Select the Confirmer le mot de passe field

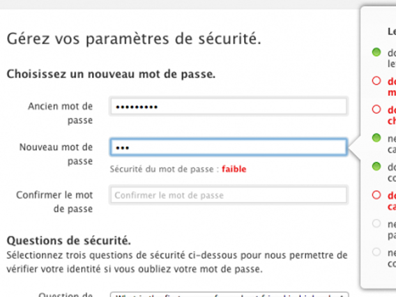[228, 195]
